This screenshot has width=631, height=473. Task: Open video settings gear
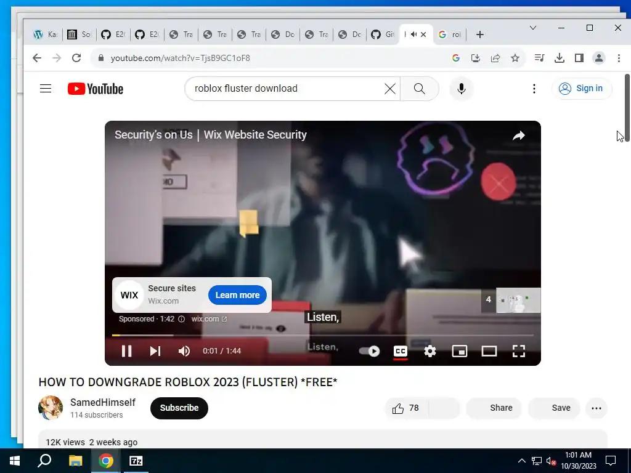tap(429, 351)
